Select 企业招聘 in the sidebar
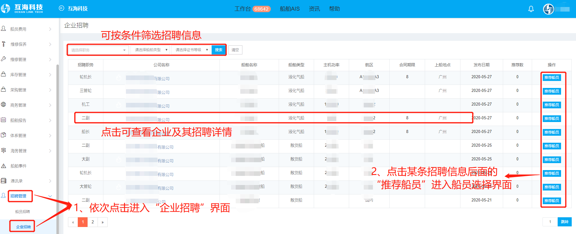The width and height of the screenshot is (576, 234). [23, 227]
